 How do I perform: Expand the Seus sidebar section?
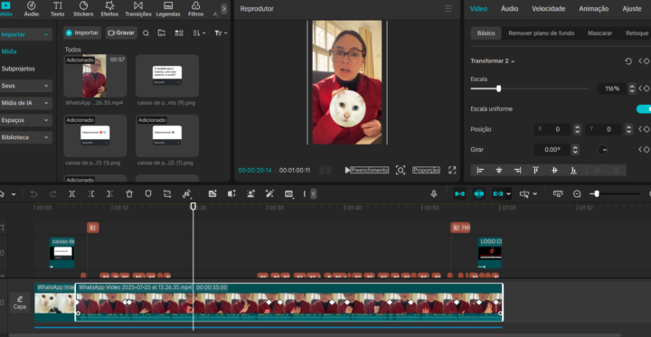click(46, 86)
